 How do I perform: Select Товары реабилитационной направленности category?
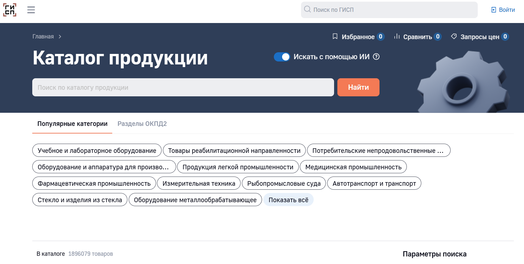click(x=234, y=150)
